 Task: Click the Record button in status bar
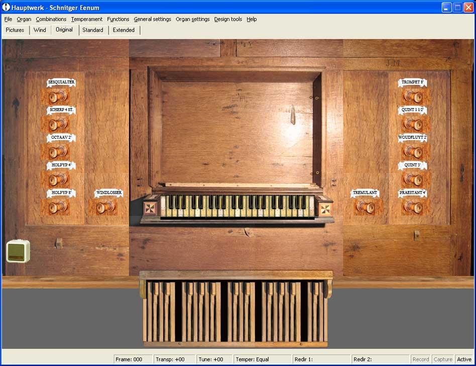coord(420,359)
